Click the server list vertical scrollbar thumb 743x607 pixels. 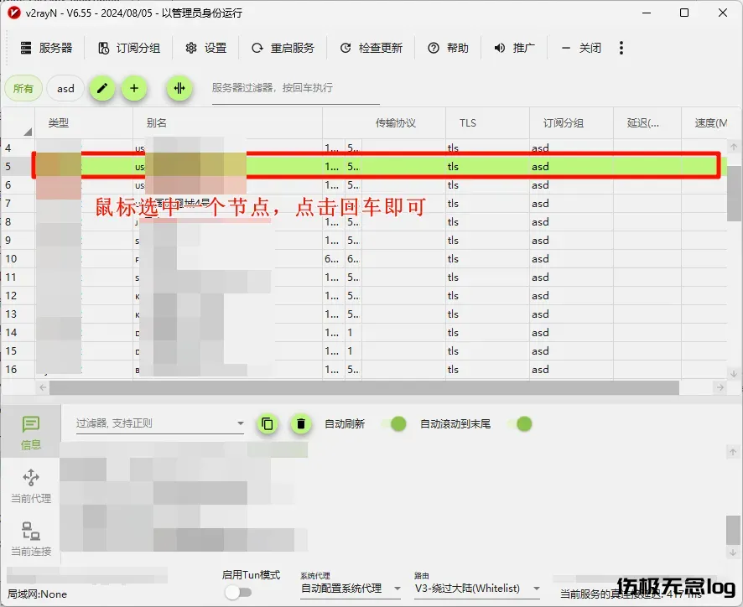pyautogui.click(x=733, y=194)
